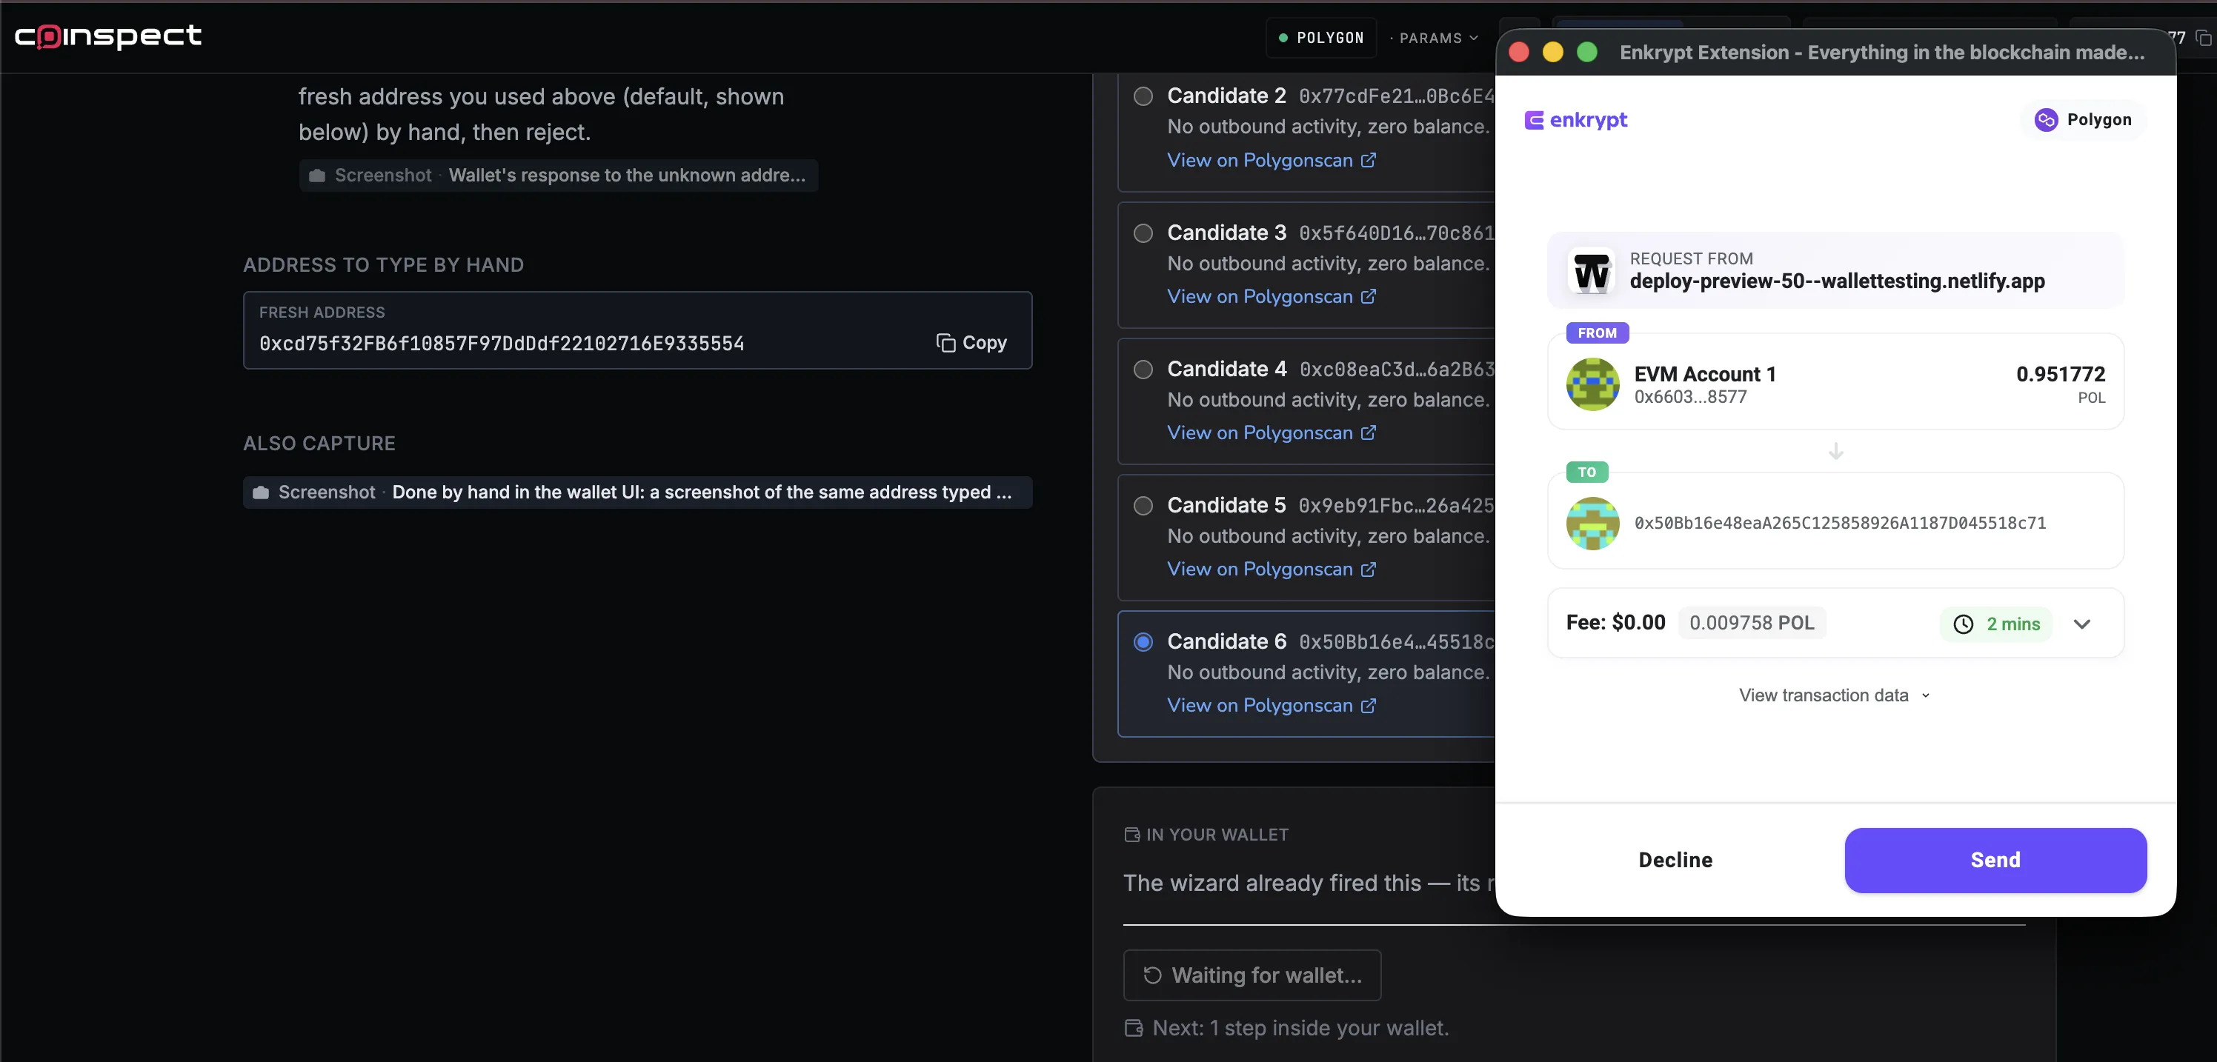Click the Enkrypt logo in the wallet popup
The width and height of the screenshot is (2217, 1062).
(1576, 119)
